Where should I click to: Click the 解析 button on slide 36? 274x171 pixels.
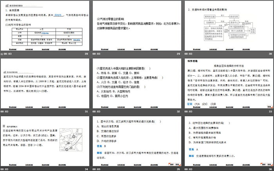tap(263, 164)
